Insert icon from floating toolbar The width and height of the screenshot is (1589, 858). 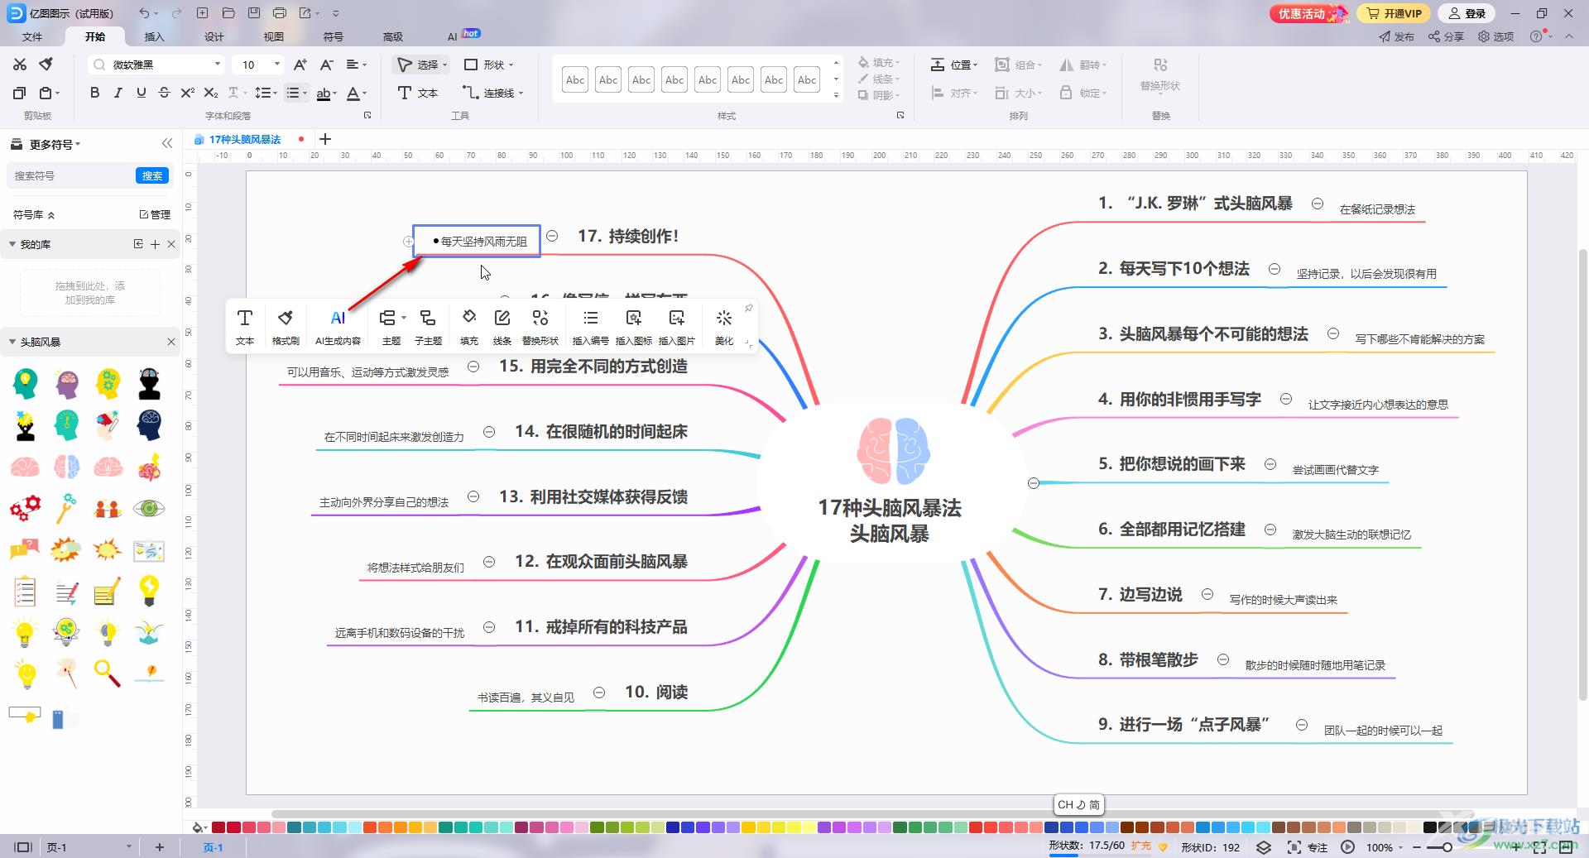click(634, 326)
